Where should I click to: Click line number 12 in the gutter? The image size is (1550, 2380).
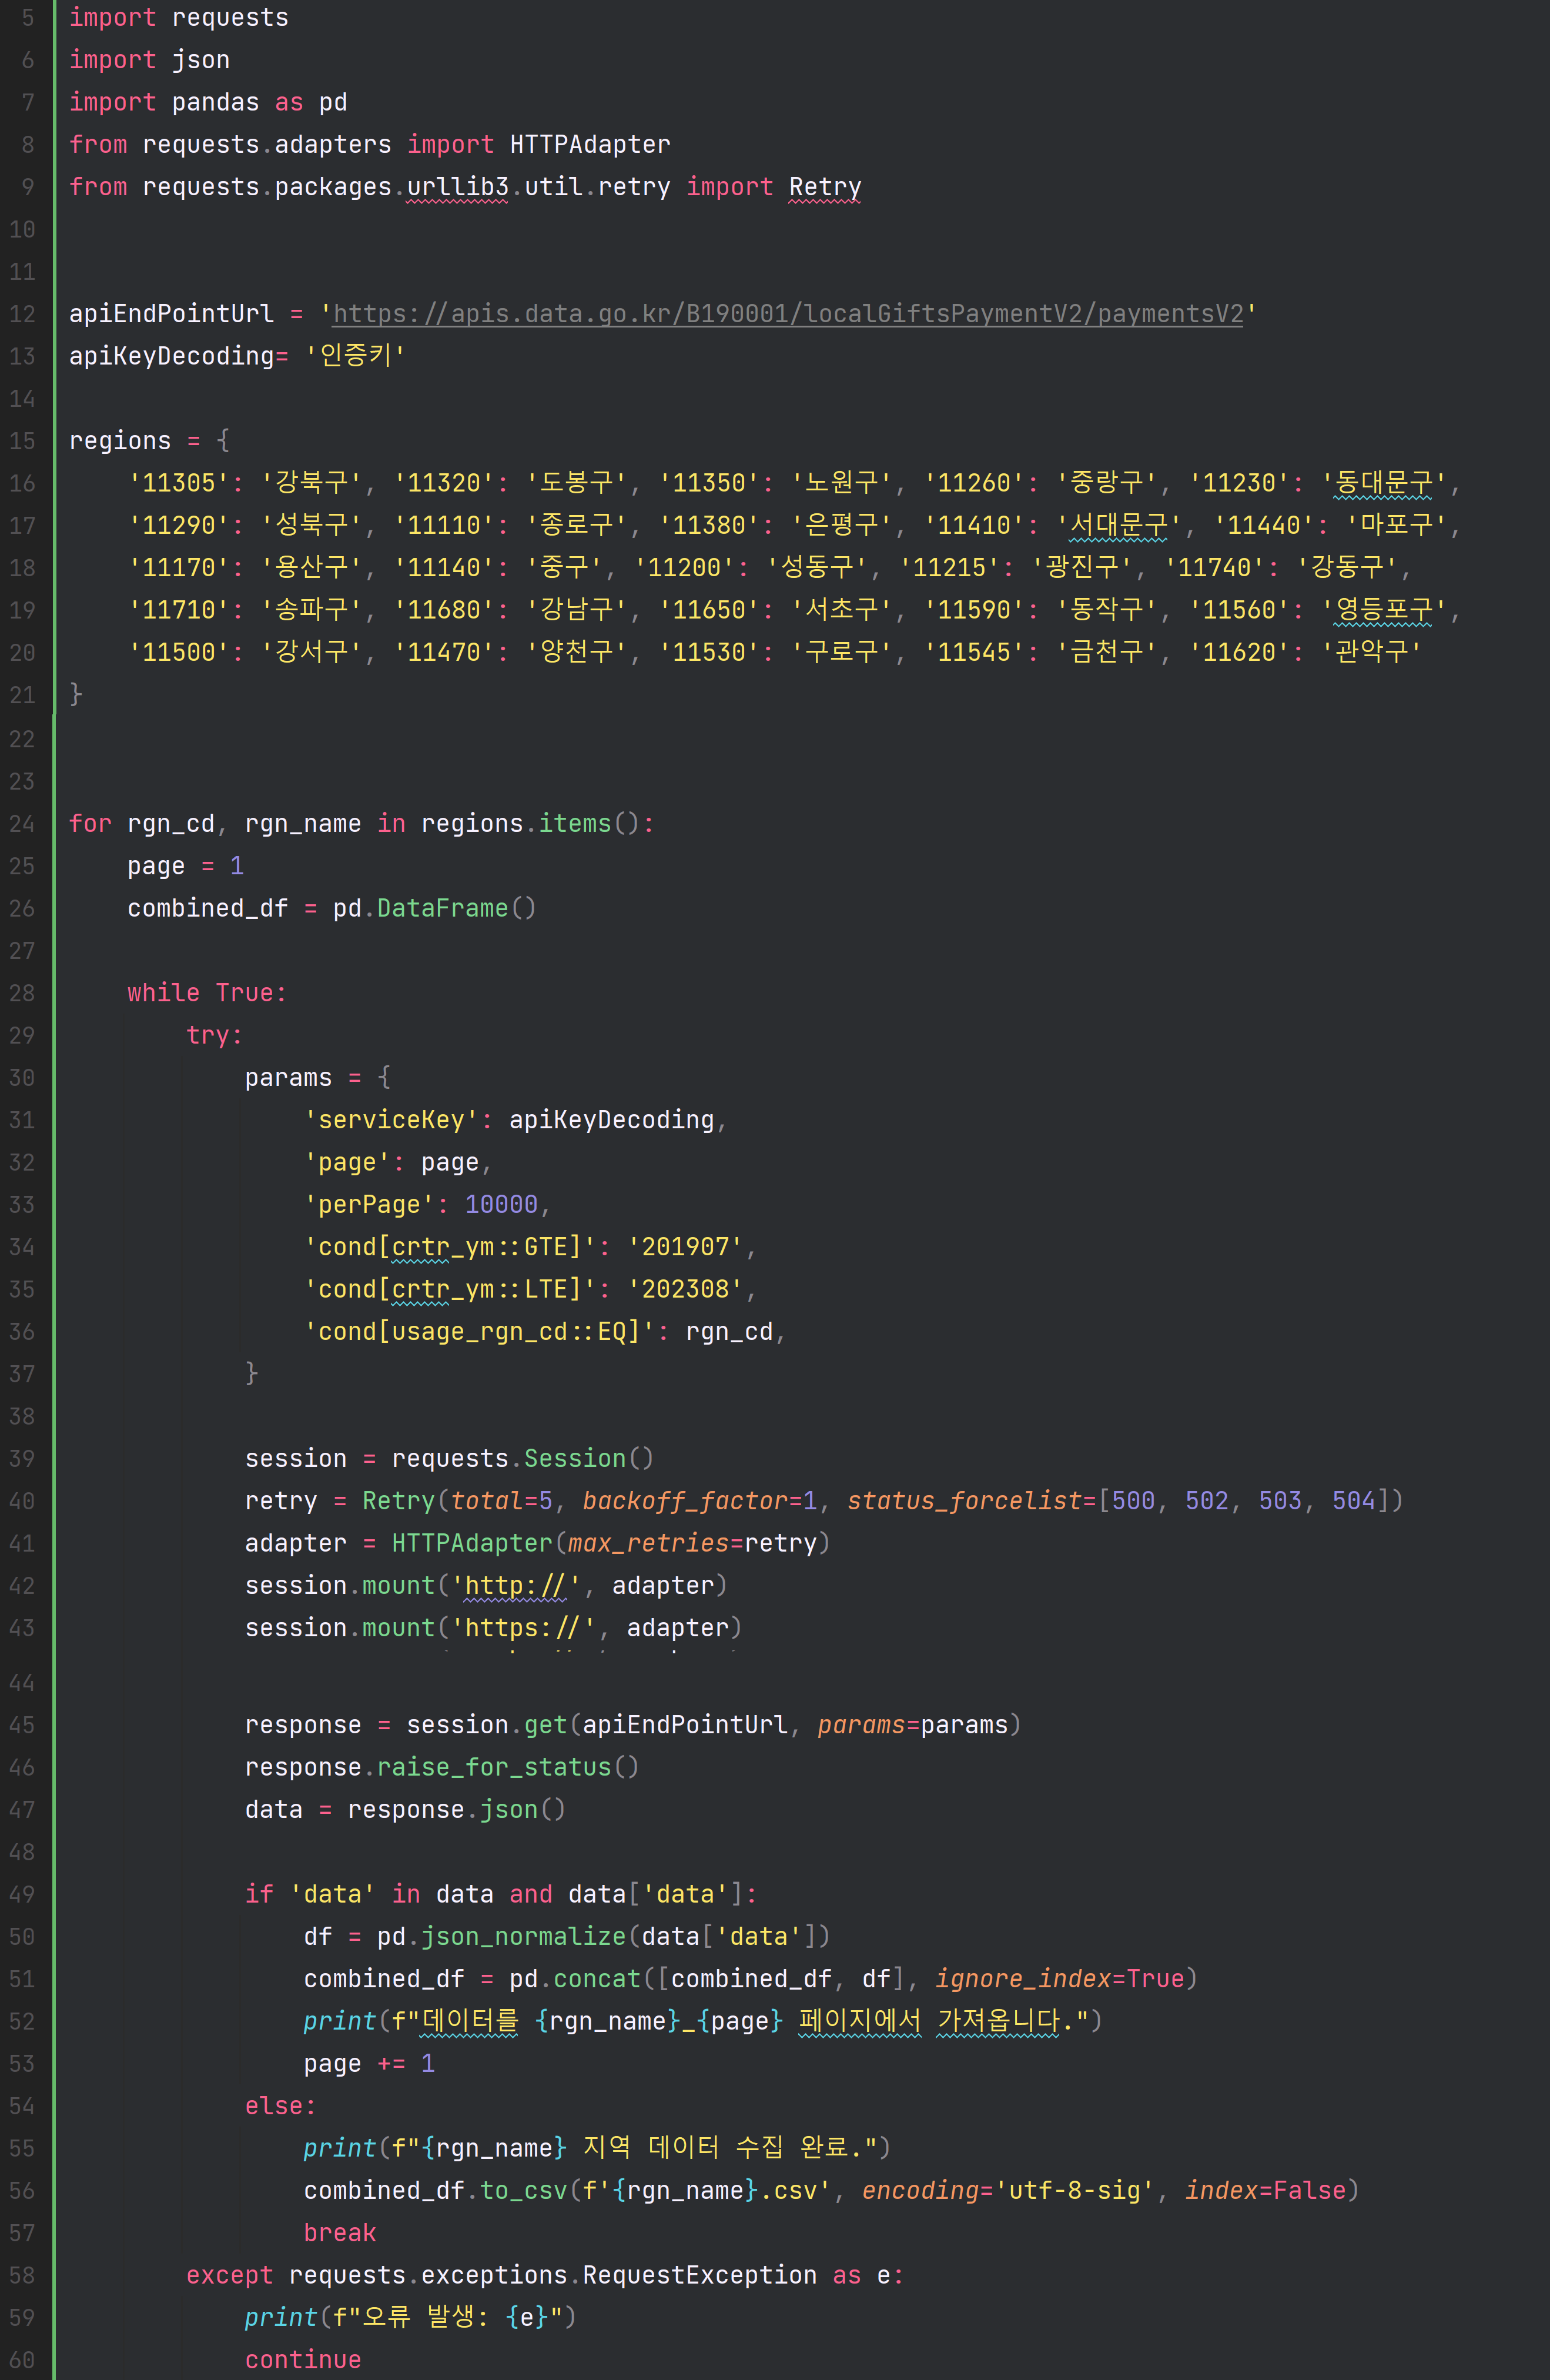22,314
